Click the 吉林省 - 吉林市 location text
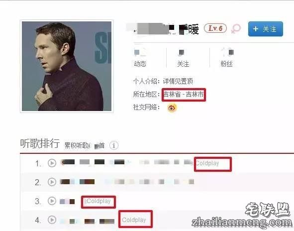The width and height of the screenshot is (294, 231). coord(184,94)
